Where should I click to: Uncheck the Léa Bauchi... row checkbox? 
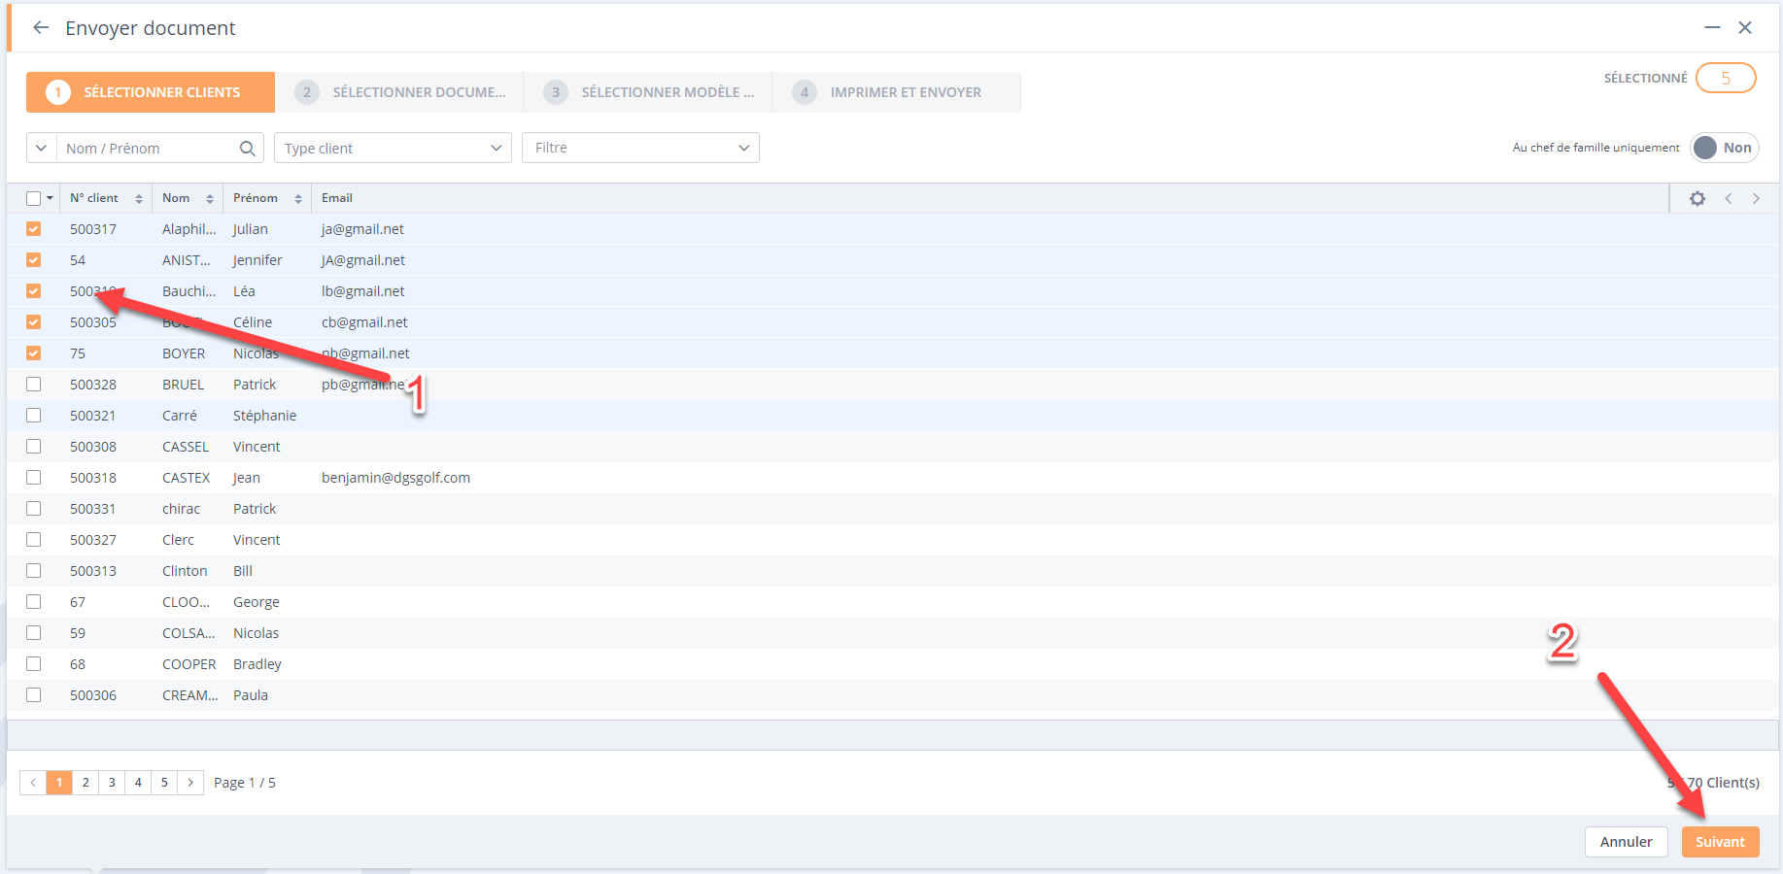[33, 291]
